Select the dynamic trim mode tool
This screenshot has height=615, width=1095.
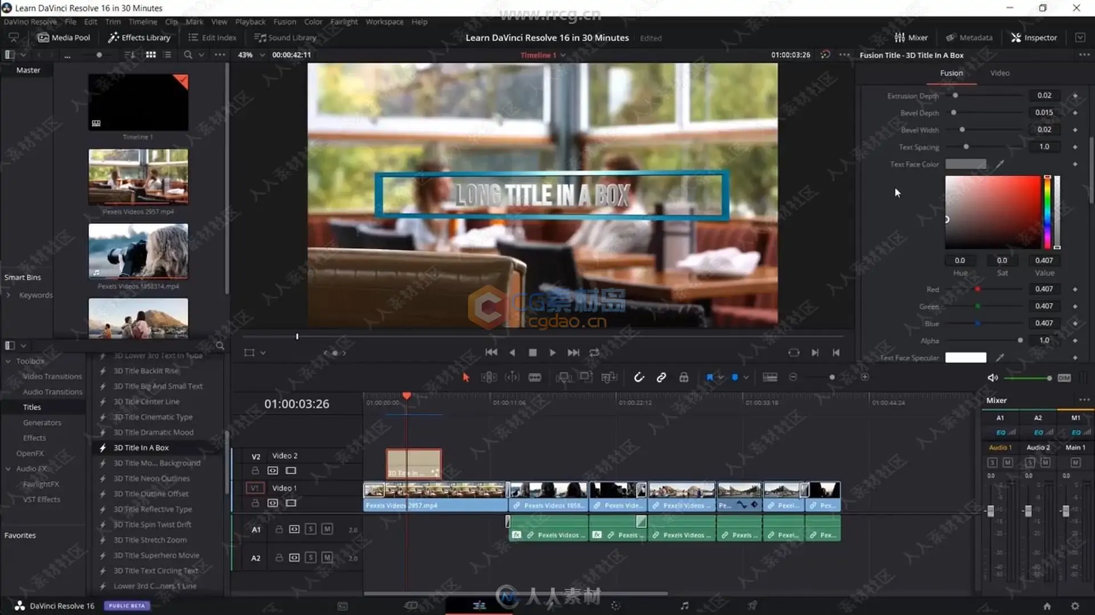coord(512,377)
